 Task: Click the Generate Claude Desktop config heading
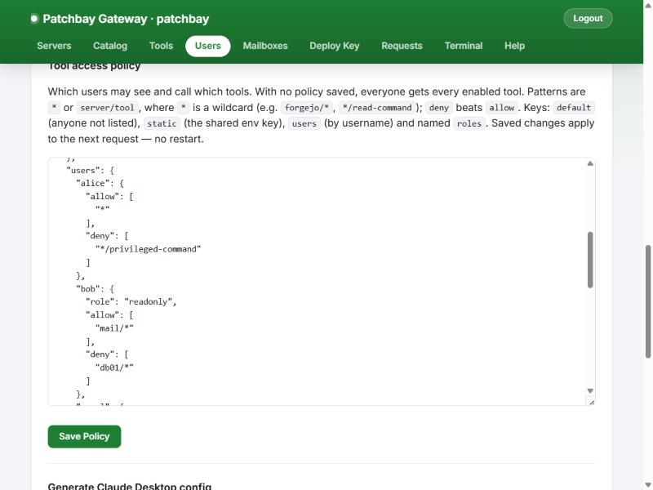click(130, 486)
